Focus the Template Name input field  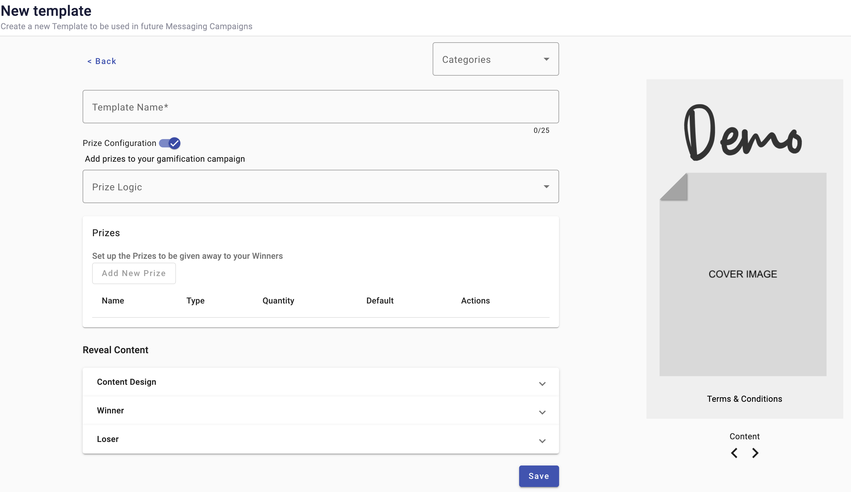(321, 107)
